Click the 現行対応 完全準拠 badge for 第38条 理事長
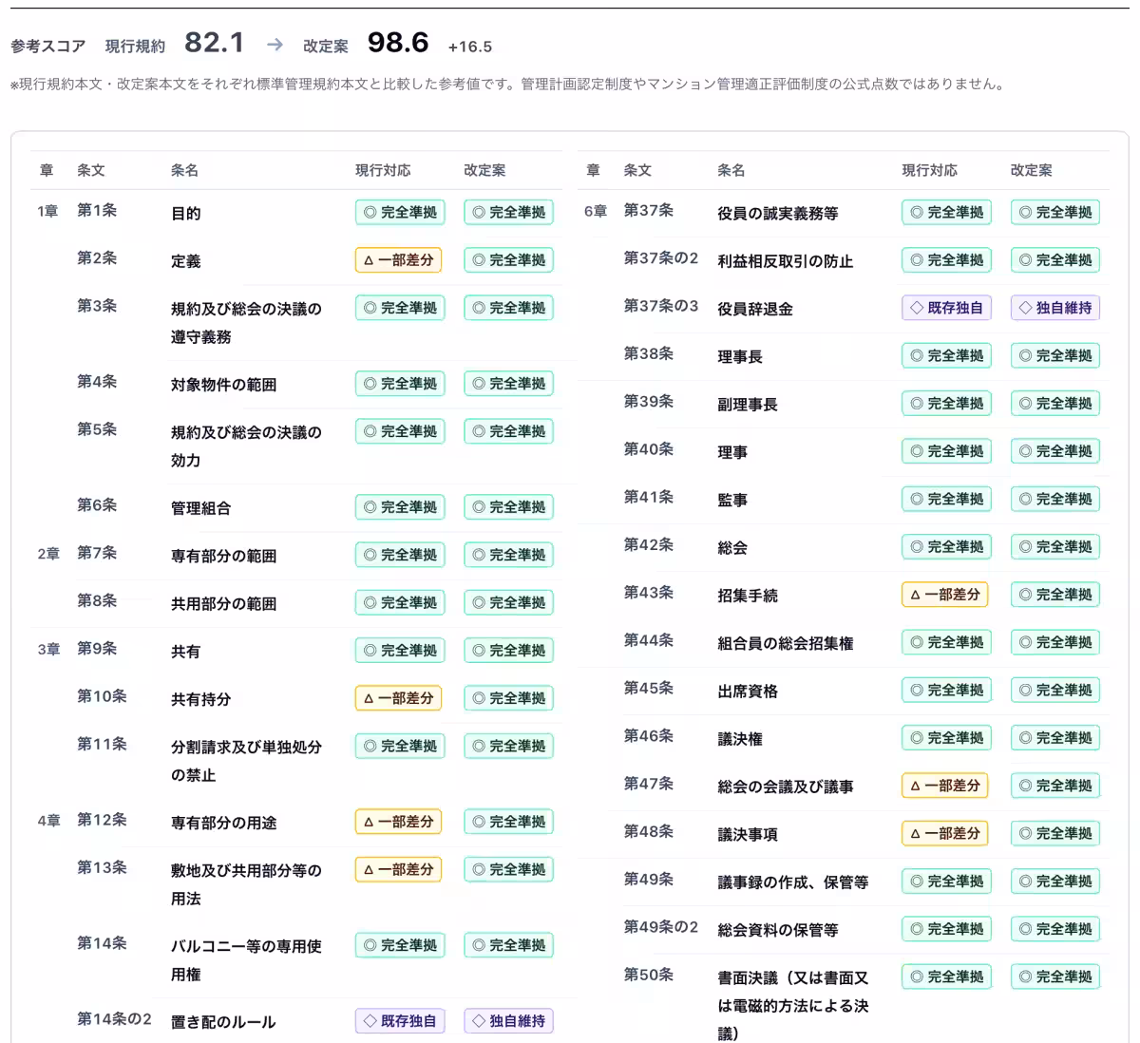 click(946, 356)
